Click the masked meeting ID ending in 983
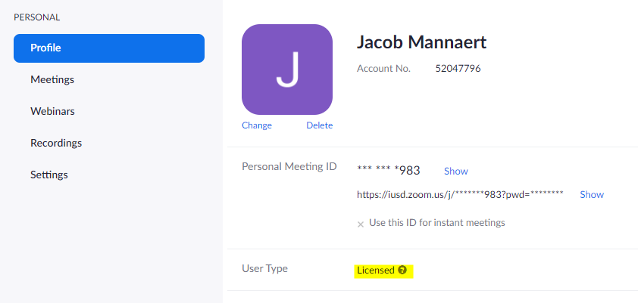 (388, 170)
